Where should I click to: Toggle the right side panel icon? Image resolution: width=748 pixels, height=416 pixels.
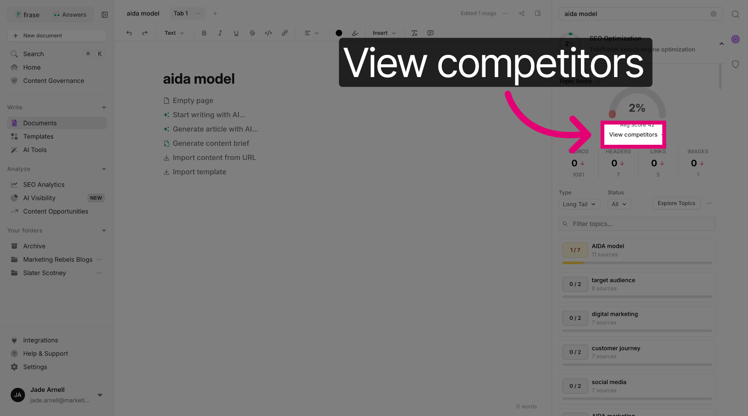(538, 14)
